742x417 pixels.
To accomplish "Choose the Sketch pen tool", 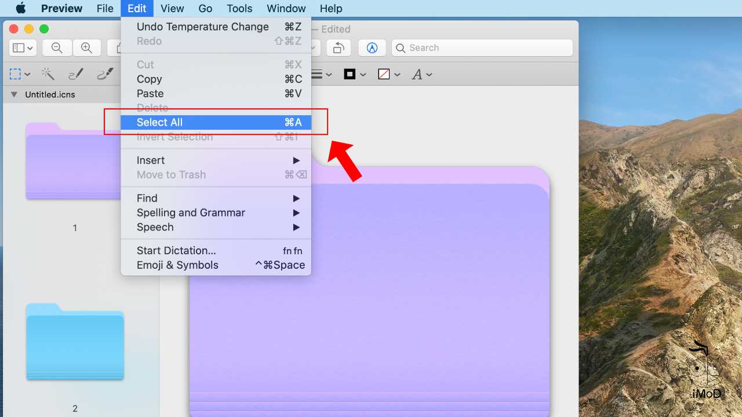I will pos(75,74).
